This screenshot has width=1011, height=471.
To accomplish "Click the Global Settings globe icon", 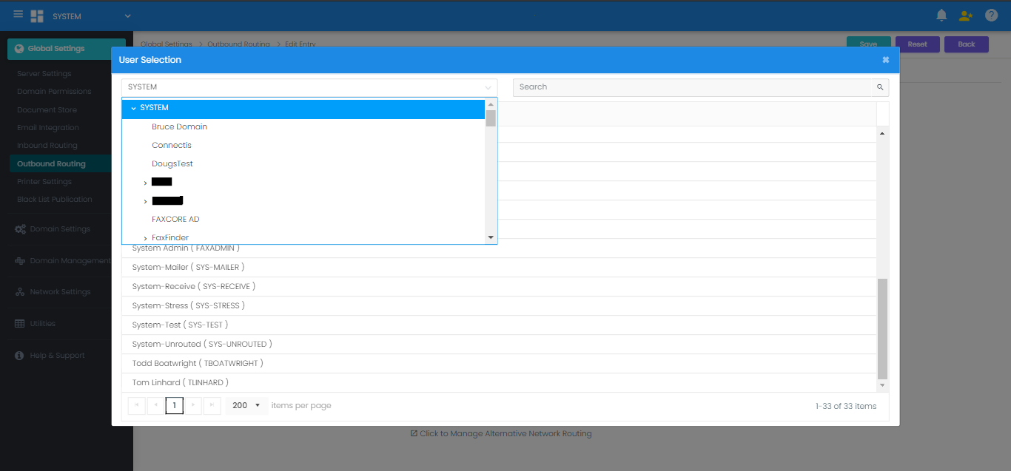I will (x=20, y=49).
